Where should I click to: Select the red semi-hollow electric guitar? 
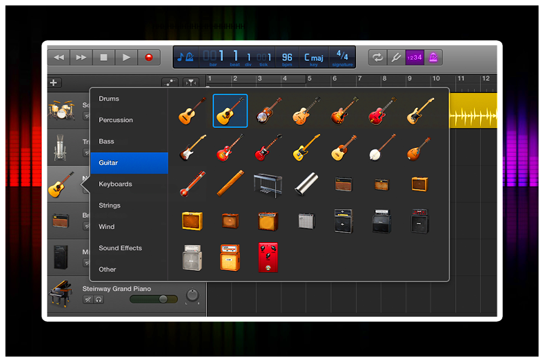pos(382,111)
